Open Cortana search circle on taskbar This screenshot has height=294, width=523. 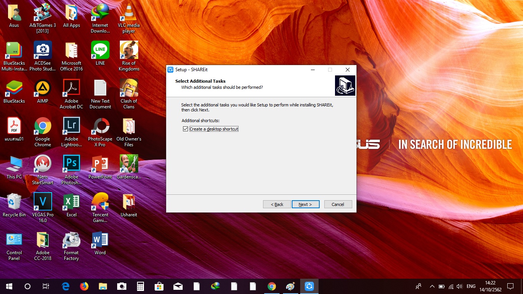pyautogui.click(x=28, y=286)
